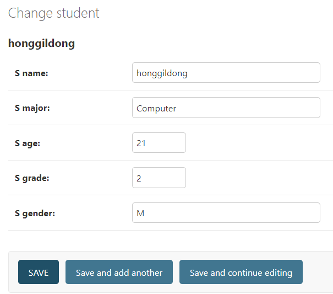Click the gender value M
Viewport: 333px width, 294px height.
click(x=140, y=213)
